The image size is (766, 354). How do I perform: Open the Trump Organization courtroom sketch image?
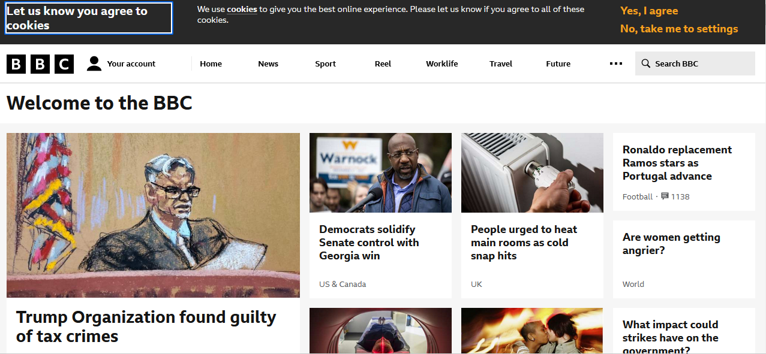click(153, 215)
